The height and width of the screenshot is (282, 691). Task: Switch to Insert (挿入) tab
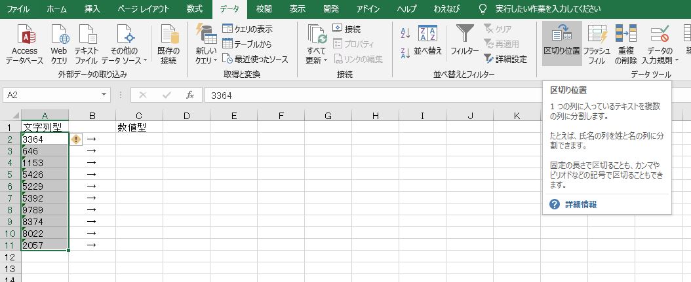tap(92, 9)
